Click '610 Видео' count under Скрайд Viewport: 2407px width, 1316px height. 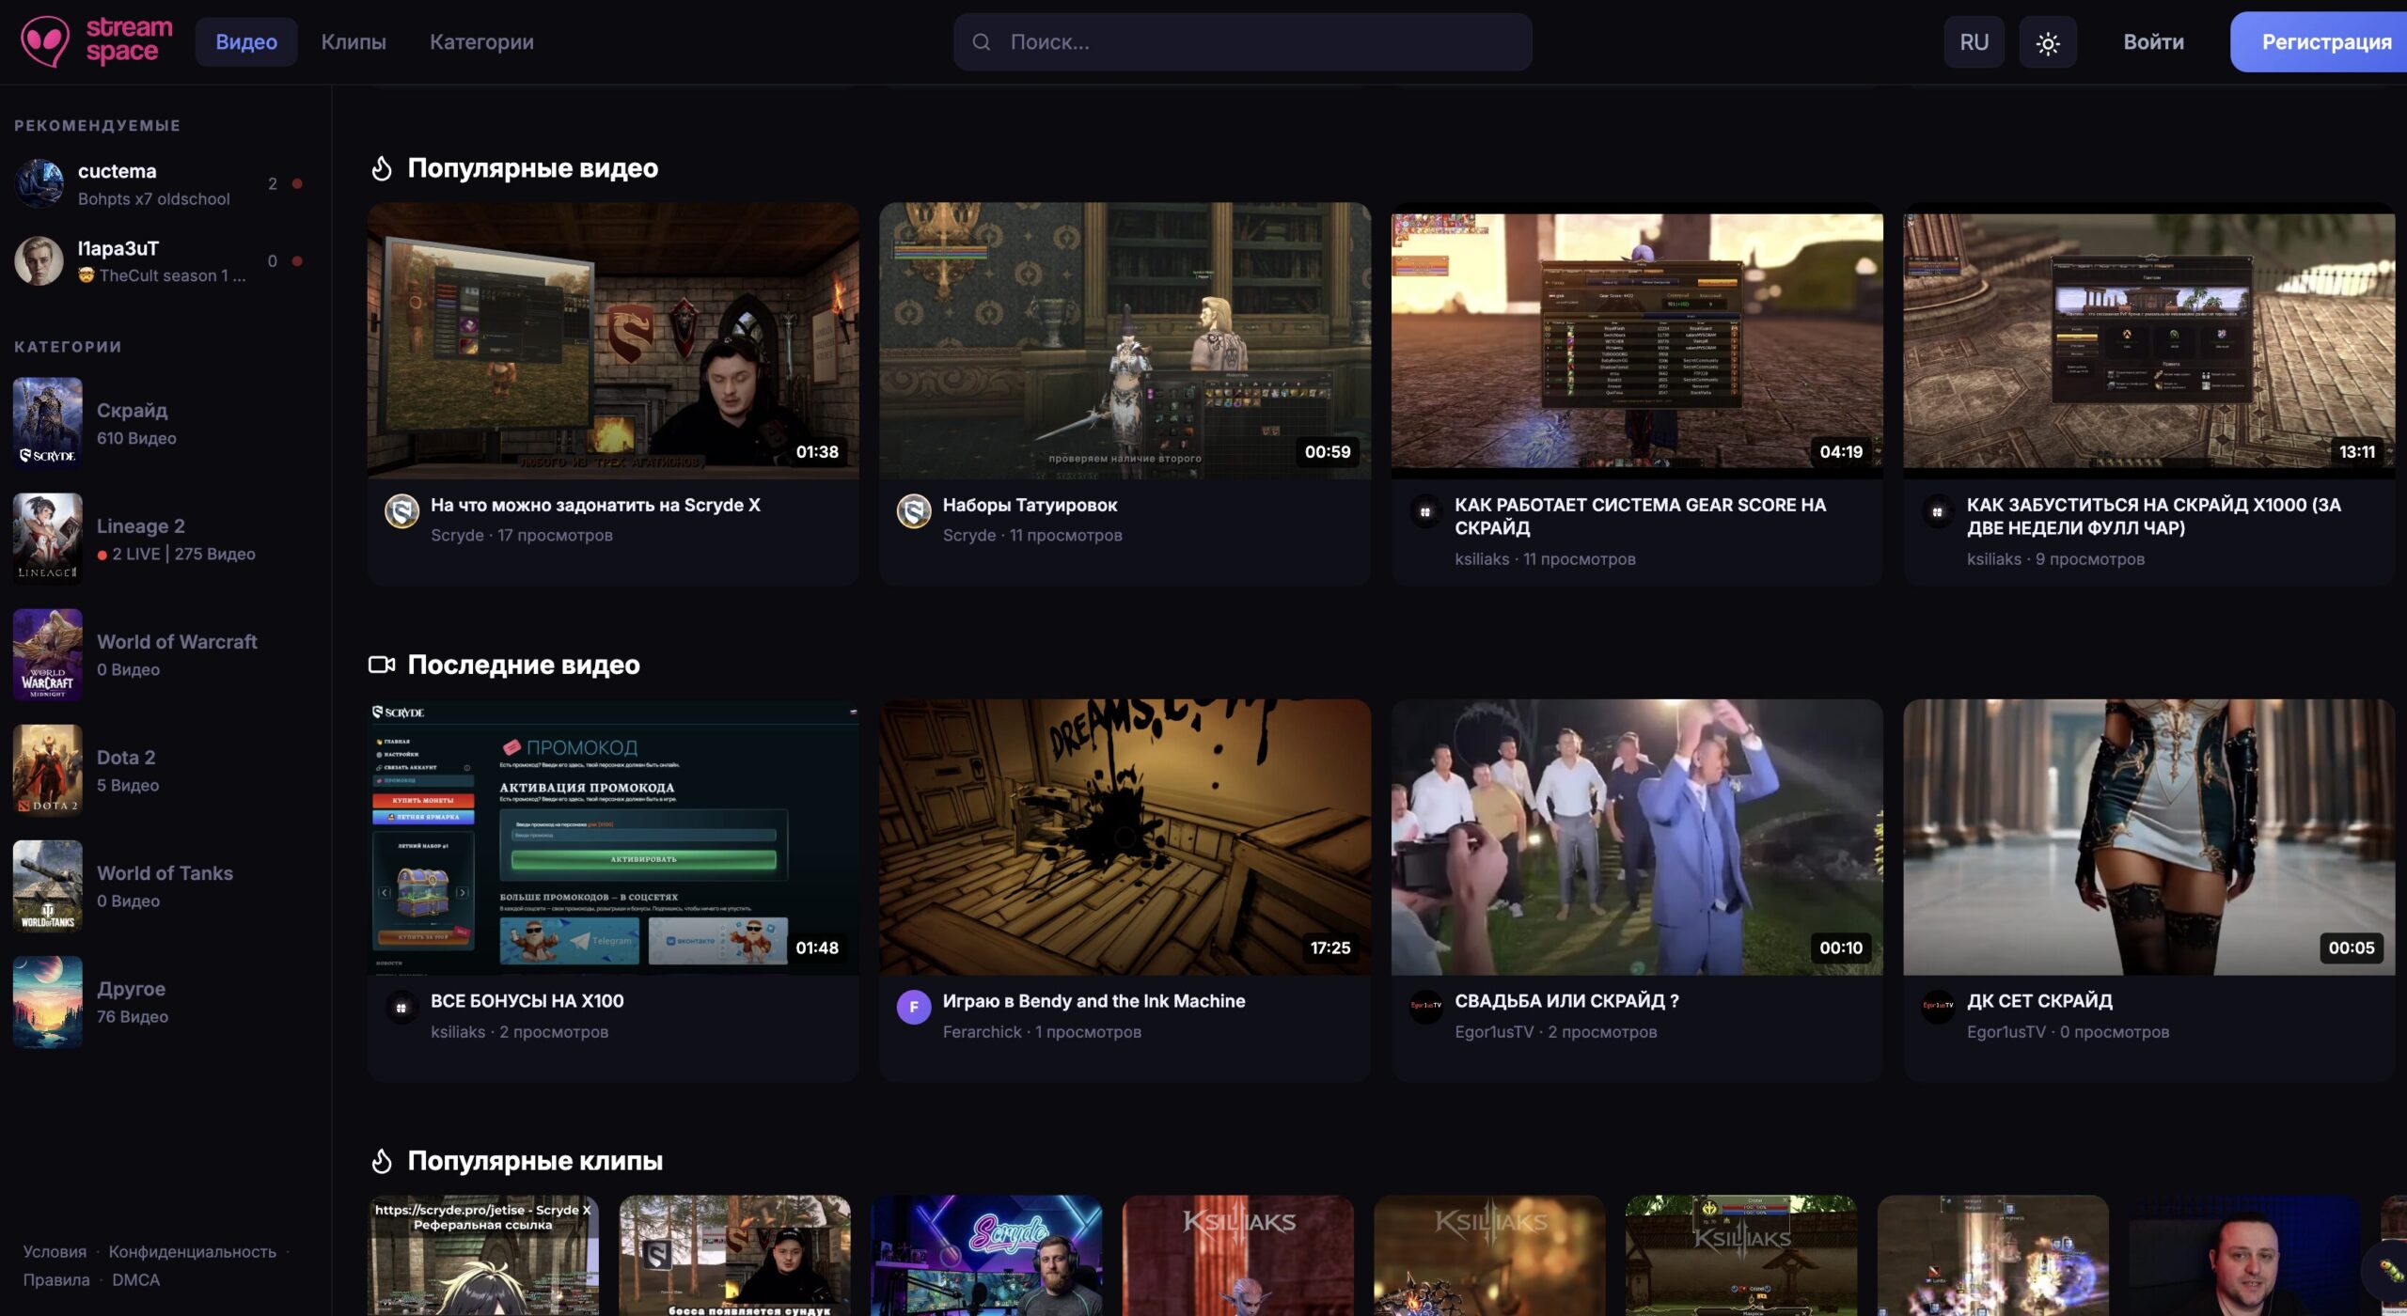[136, 438]
